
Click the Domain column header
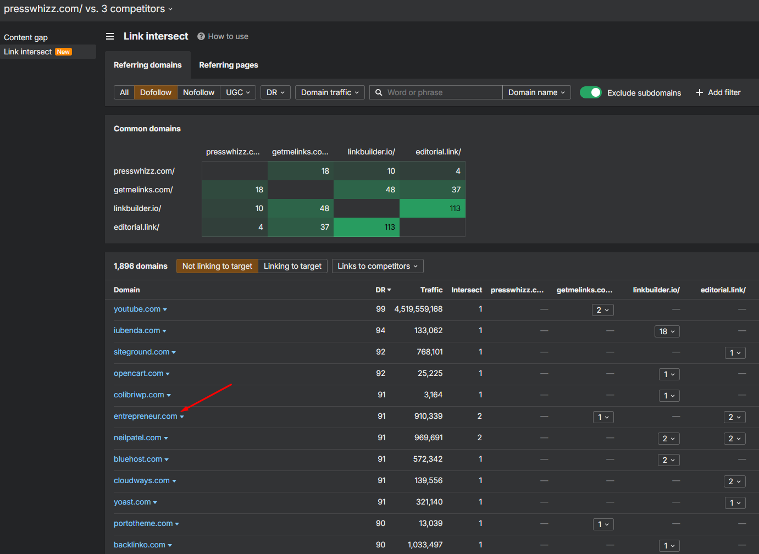(x=126, y=290)
